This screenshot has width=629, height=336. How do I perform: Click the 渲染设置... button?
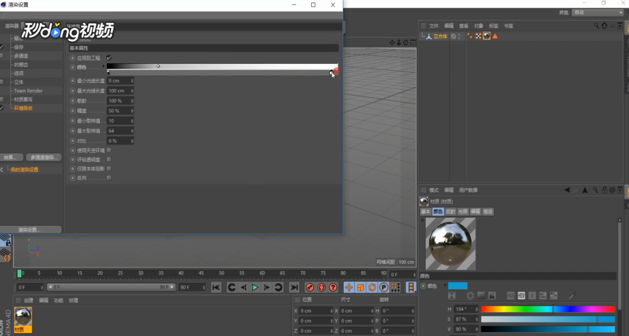point(29,230)
